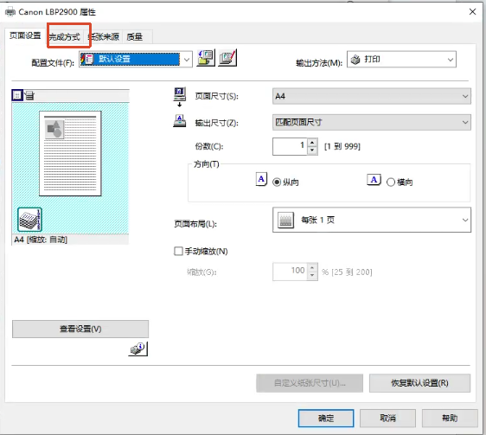The image size is (486, 435).
Task: Click the 取消 button
Action: (x=387, y=419)
